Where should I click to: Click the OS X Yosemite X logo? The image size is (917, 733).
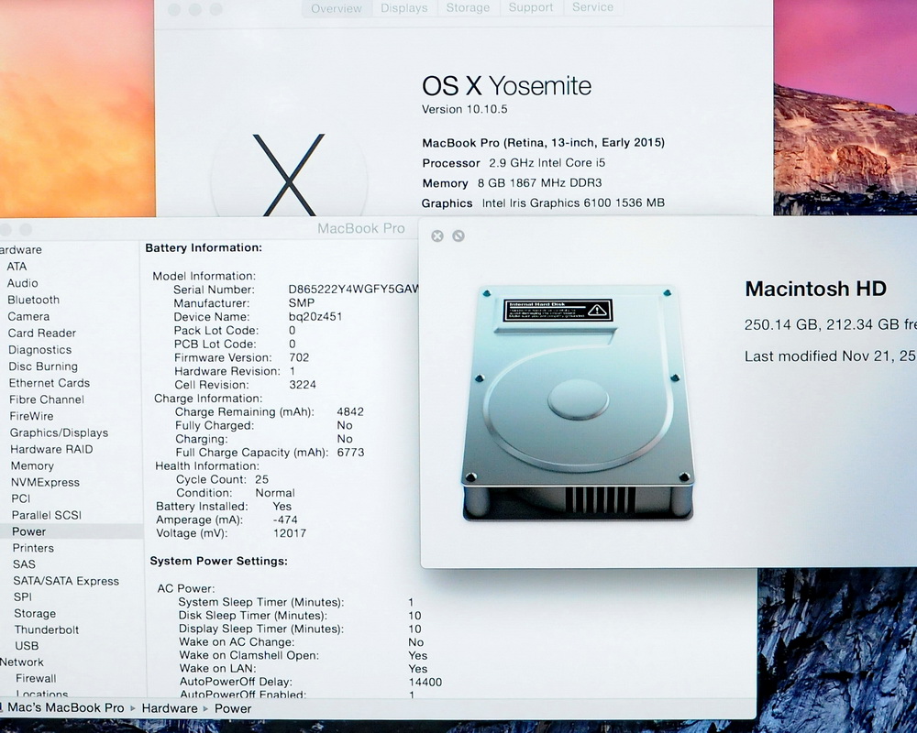click(289, 174)
